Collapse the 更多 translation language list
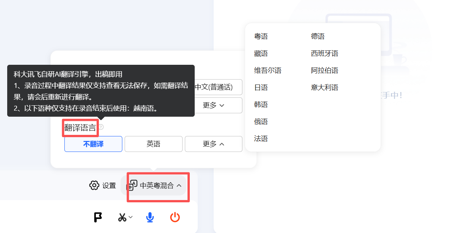450x233 pixels. [x=214, y=144]
